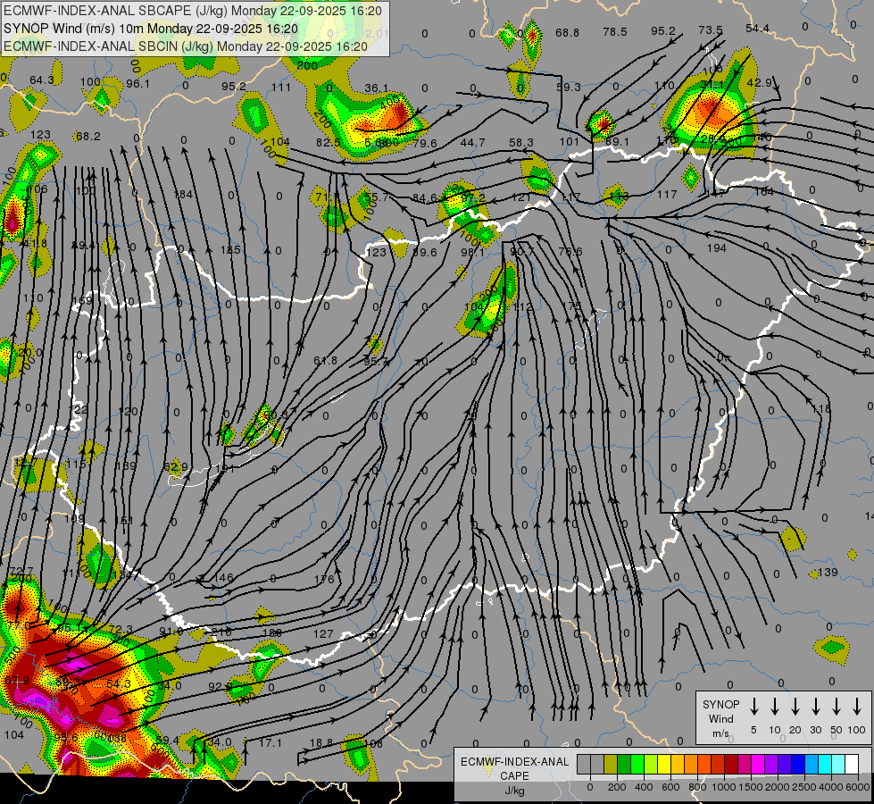
Task: Pick the pure yellow CAPE legend swatch
Action: [664, 765]
